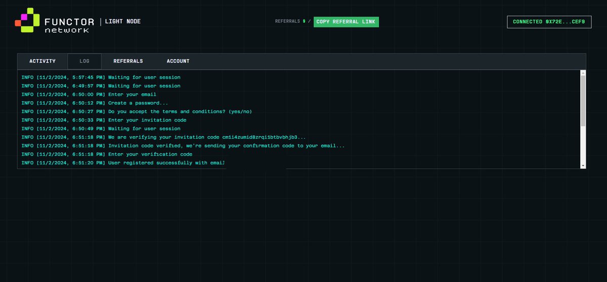
Task: Select the 'Create a password...' log line
Action: pyautogui.click(x=95, y=103)
